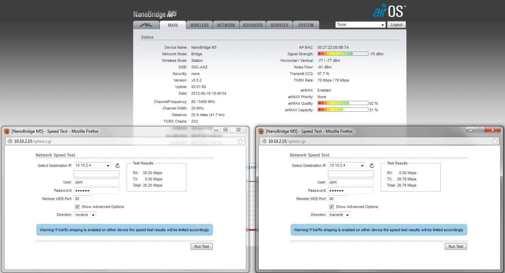Click the airOS logo
The height and width of the screenshot is (273, 505).
(x=390, y=11)
